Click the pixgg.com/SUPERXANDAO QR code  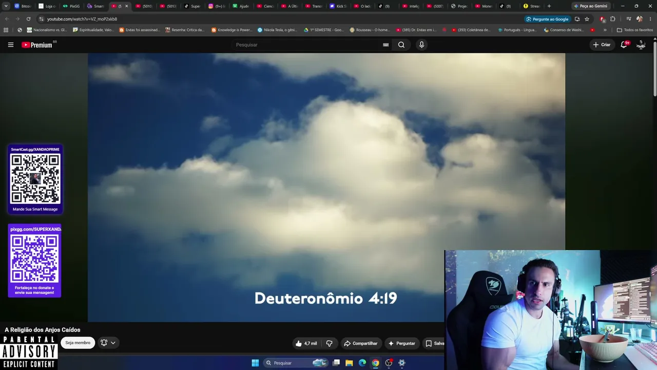35,259
